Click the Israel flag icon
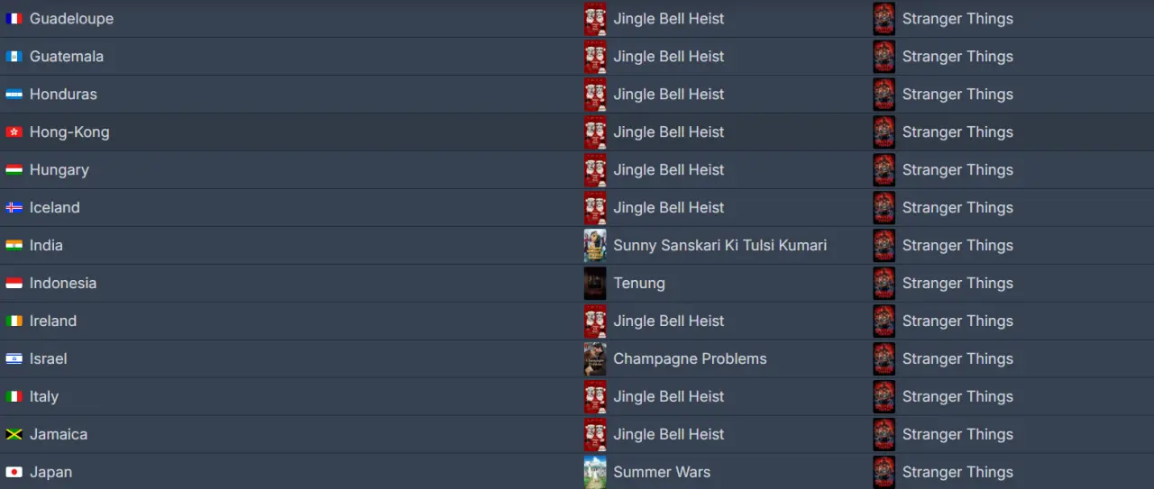The image size is (1154, 489). [14, 359]
